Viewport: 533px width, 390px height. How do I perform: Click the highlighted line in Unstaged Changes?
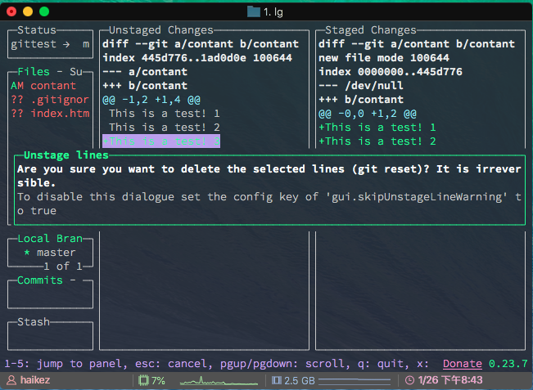pos(160,141)
